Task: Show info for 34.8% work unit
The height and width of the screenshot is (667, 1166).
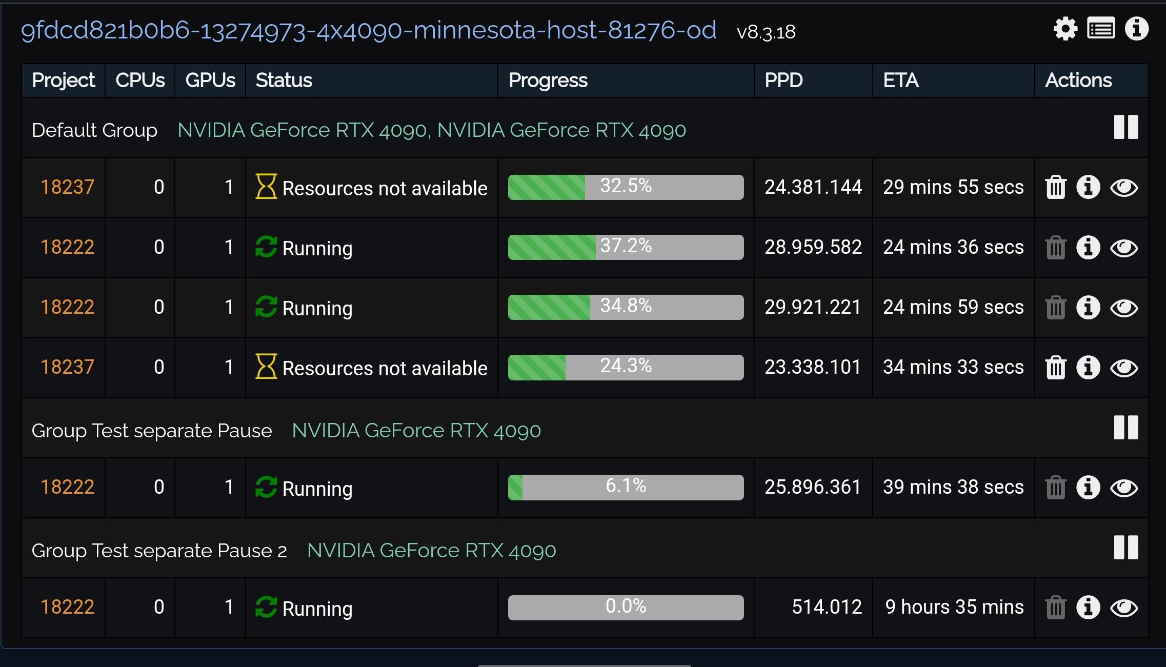Action: click(1088, 307)
